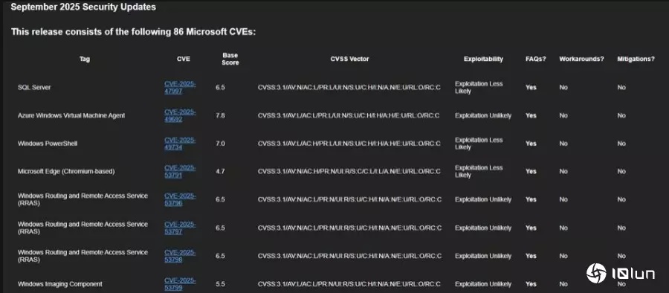Click base score 7.0 value

coord(220,144)
